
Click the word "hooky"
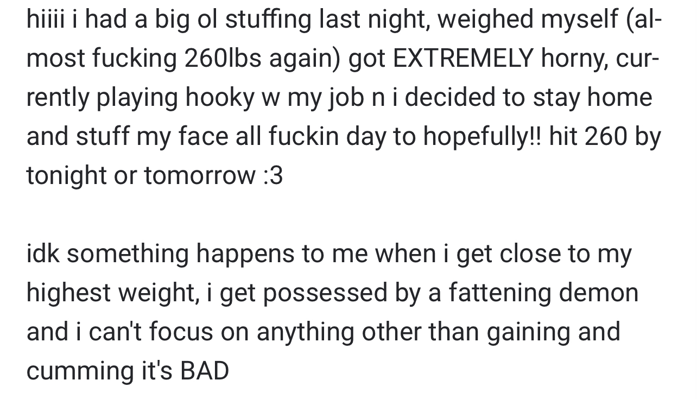(220, 98)
